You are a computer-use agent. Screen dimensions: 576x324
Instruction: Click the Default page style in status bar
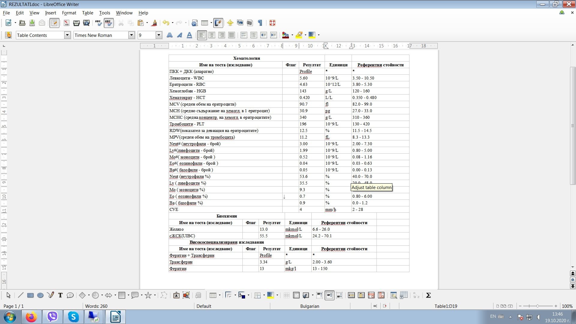click(x=204, y=306)
